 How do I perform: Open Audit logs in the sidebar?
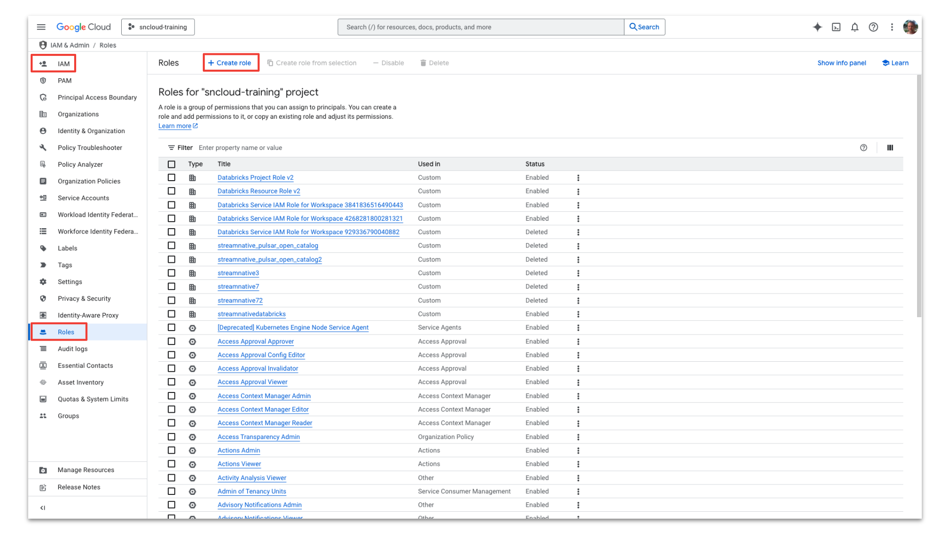coord(72,349)
